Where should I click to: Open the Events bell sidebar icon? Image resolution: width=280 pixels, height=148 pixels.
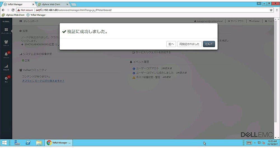pos(6,55)
